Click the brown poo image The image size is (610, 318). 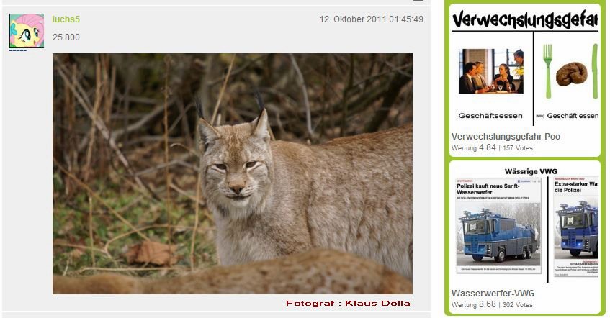[x=570, y=74]
